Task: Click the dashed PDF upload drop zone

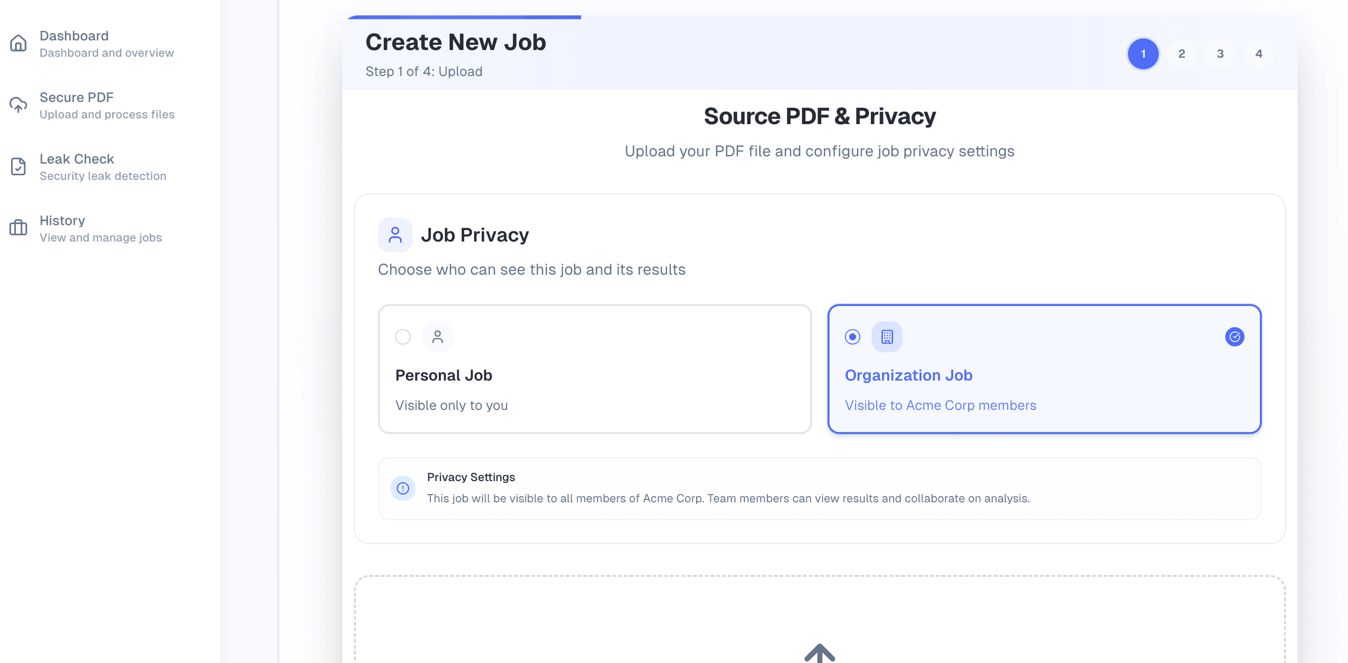Action: click(x=819, y=617)
